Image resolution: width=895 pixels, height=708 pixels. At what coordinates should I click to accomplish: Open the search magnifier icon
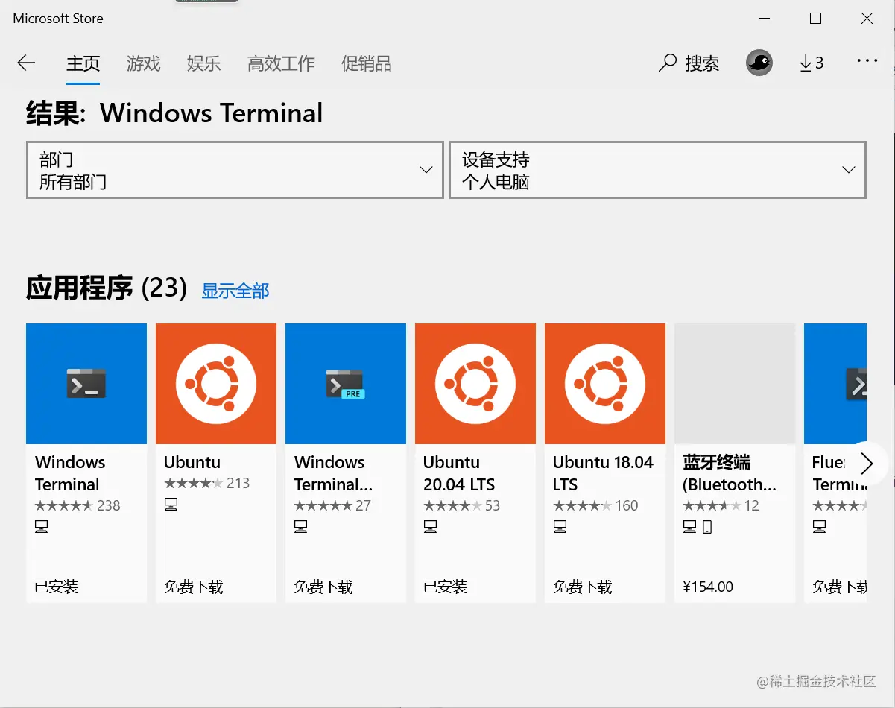point(667,63)
